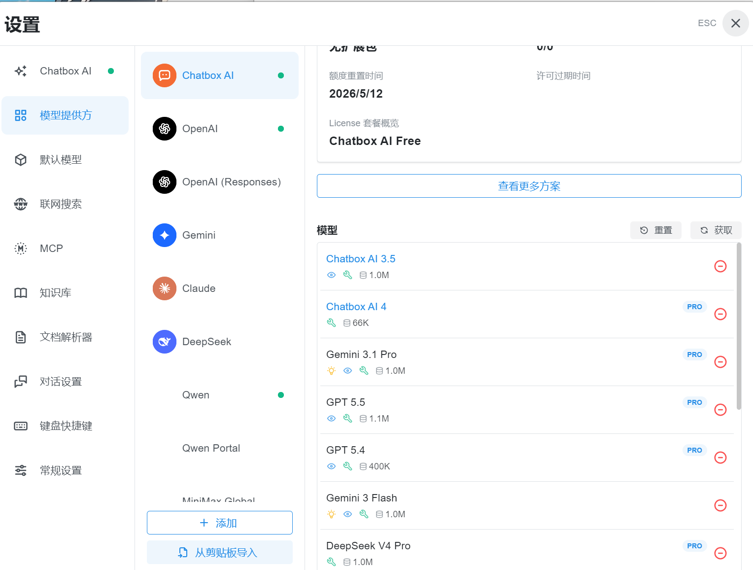Click the PRO badge on GPT 5.5
753x570 pixels.
click(x=694, y=402)
